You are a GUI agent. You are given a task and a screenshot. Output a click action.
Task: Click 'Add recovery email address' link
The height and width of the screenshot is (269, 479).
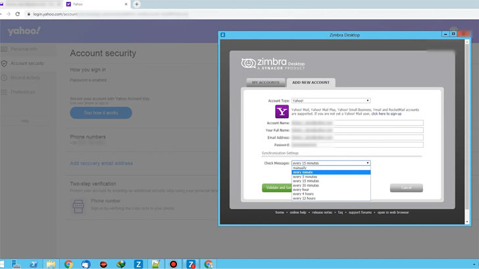tap(101, 163)
